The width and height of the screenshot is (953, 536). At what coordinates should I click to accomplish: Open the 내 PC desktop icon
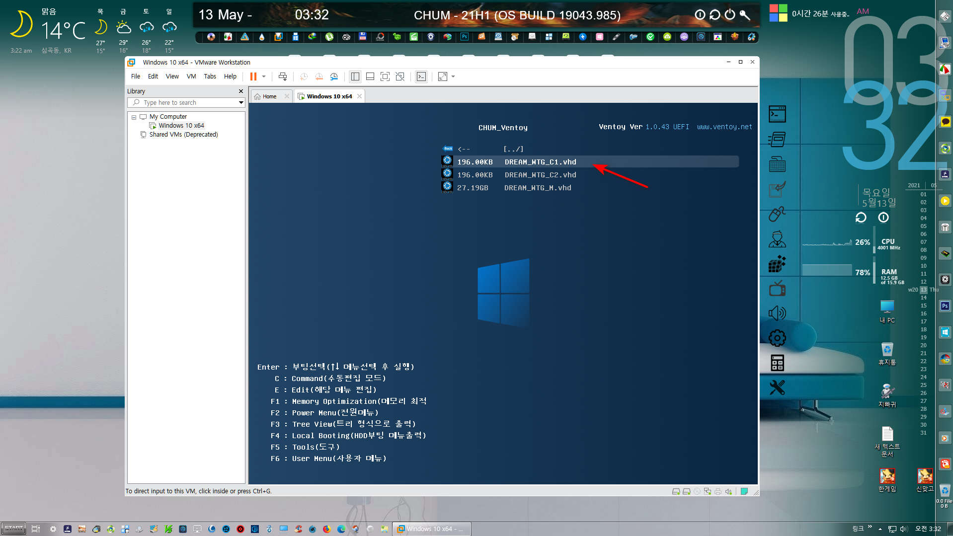pos(887,311)
